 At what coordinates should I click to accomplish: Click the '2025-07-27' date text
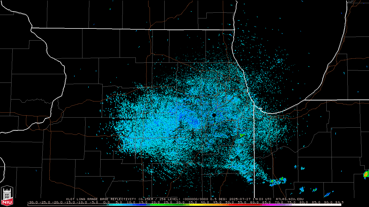click(240, 199)
